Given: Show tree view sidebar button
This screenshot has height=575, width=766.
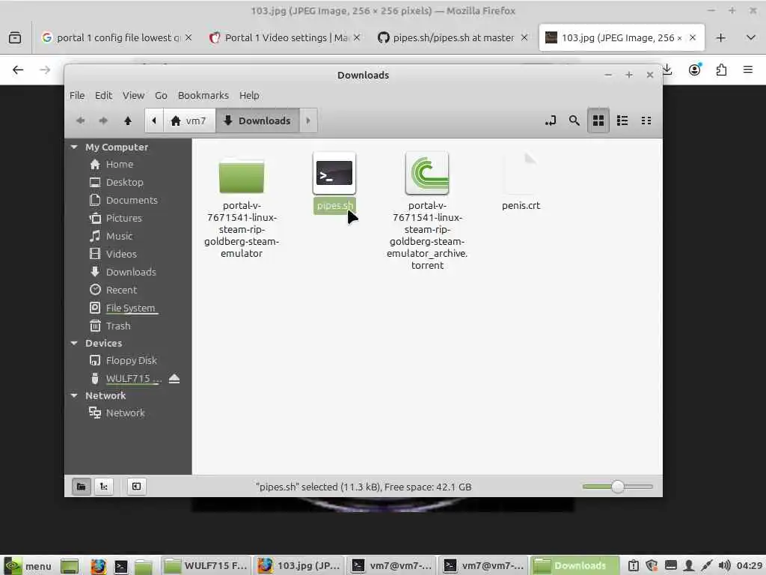Looking at the screenshot, I should click(103, 487).
